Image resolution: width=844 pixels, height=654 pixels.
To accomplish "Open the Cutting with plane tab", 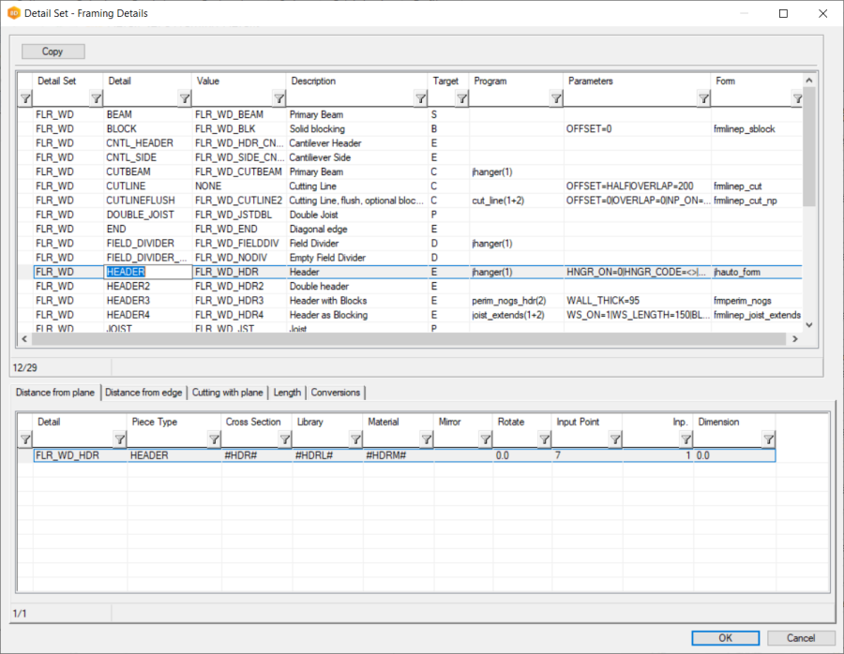I will (229, 393).
